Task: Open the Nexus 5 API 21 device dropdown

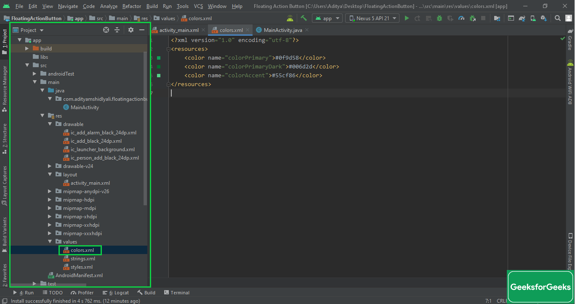Action: tap(373, 18)
